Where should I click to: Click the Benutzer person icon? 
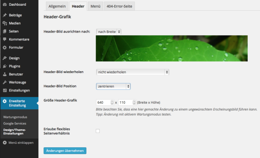click(5, 74)
